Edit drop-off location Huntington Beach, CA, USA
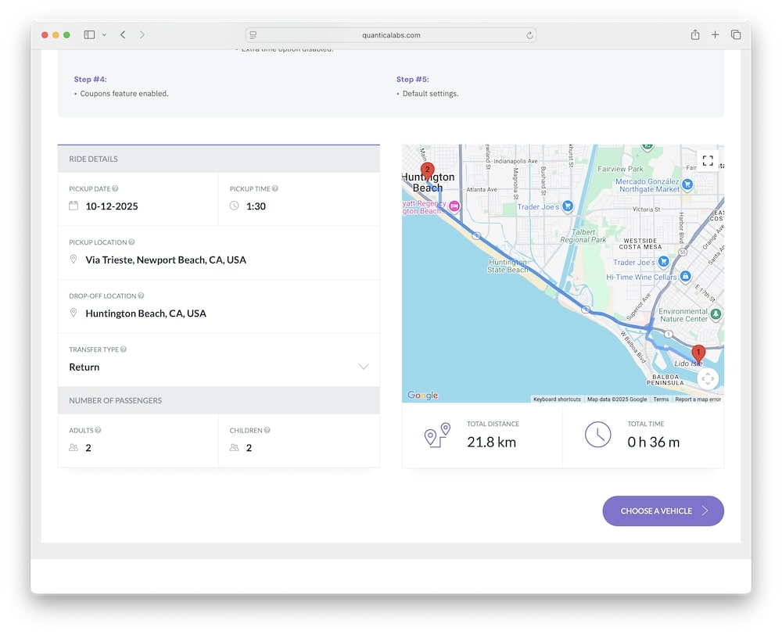 (x=145, y=313)
